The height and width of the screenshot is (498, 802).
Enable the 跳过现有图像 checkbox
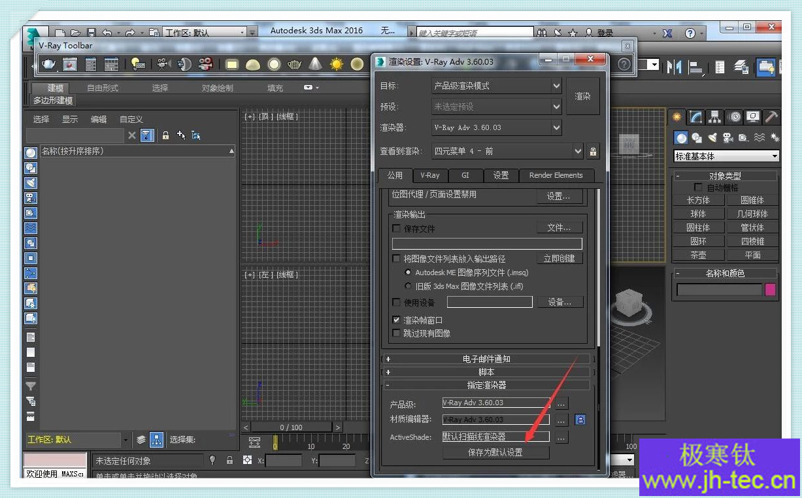click(x=396, y=333)
